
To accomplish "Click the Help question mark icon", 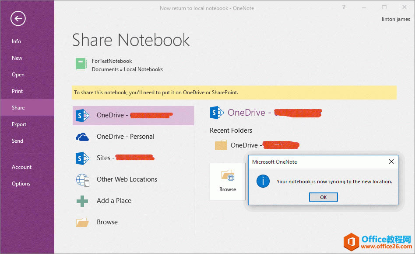I will tap(344, 7).
